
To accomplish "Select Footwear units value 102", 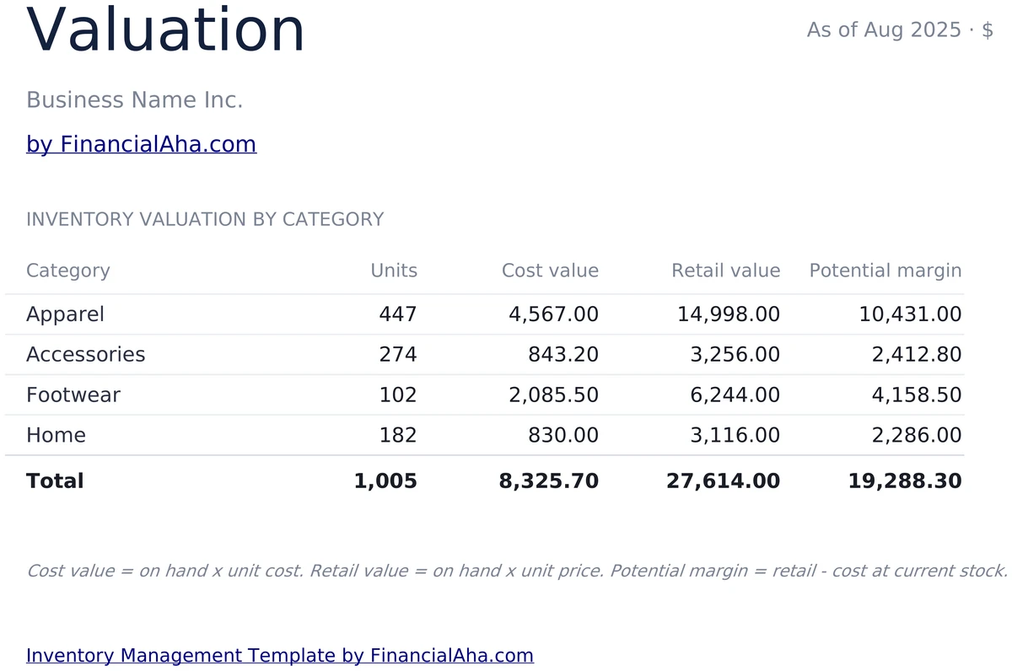I will tap(398, 395).
